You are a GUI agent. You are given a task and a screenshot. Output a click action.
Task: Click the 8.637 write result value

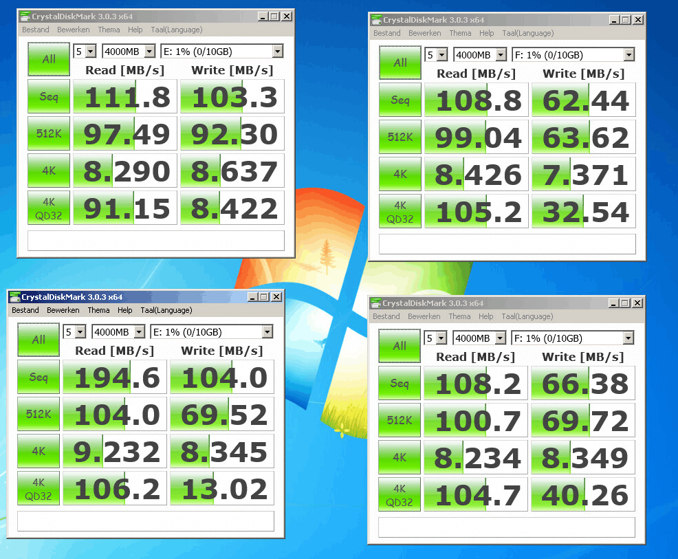(232, 171)
